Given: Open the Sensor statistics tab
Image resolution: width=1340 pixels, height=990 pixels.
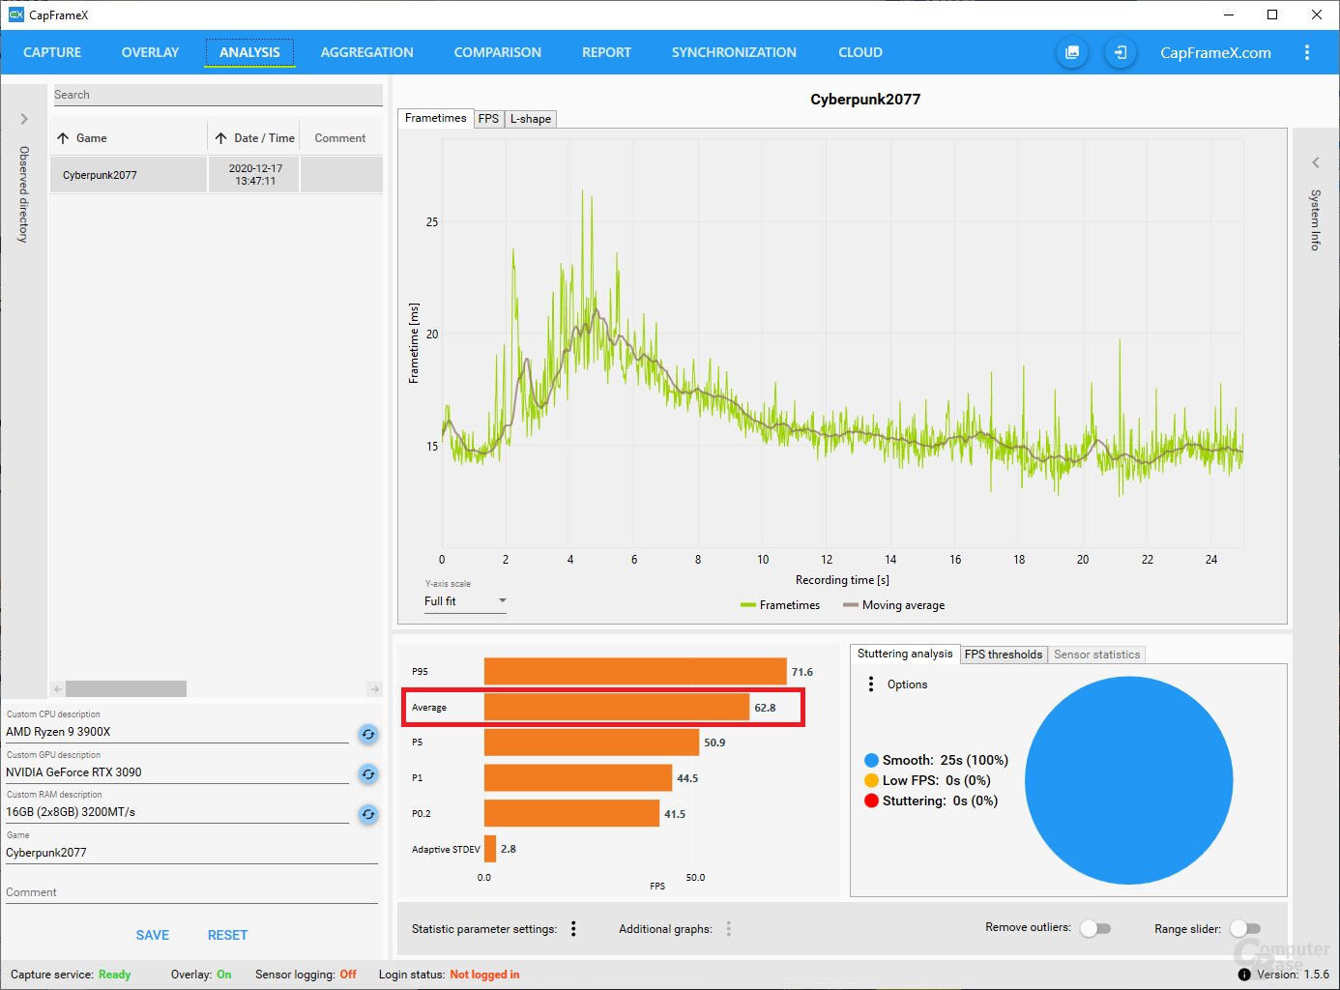Looking at the screenshot, I should (1096, 655).
